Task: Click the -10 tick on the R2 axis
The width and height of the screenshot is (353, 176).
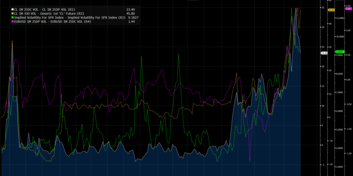Action: click(330, 141)
